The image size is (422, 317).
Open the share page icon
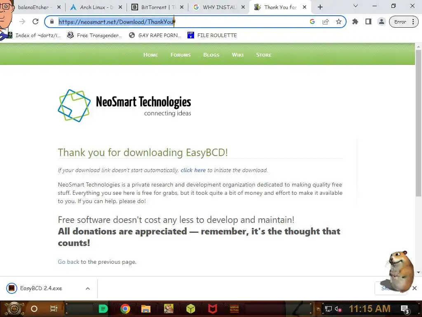[326, 21]
